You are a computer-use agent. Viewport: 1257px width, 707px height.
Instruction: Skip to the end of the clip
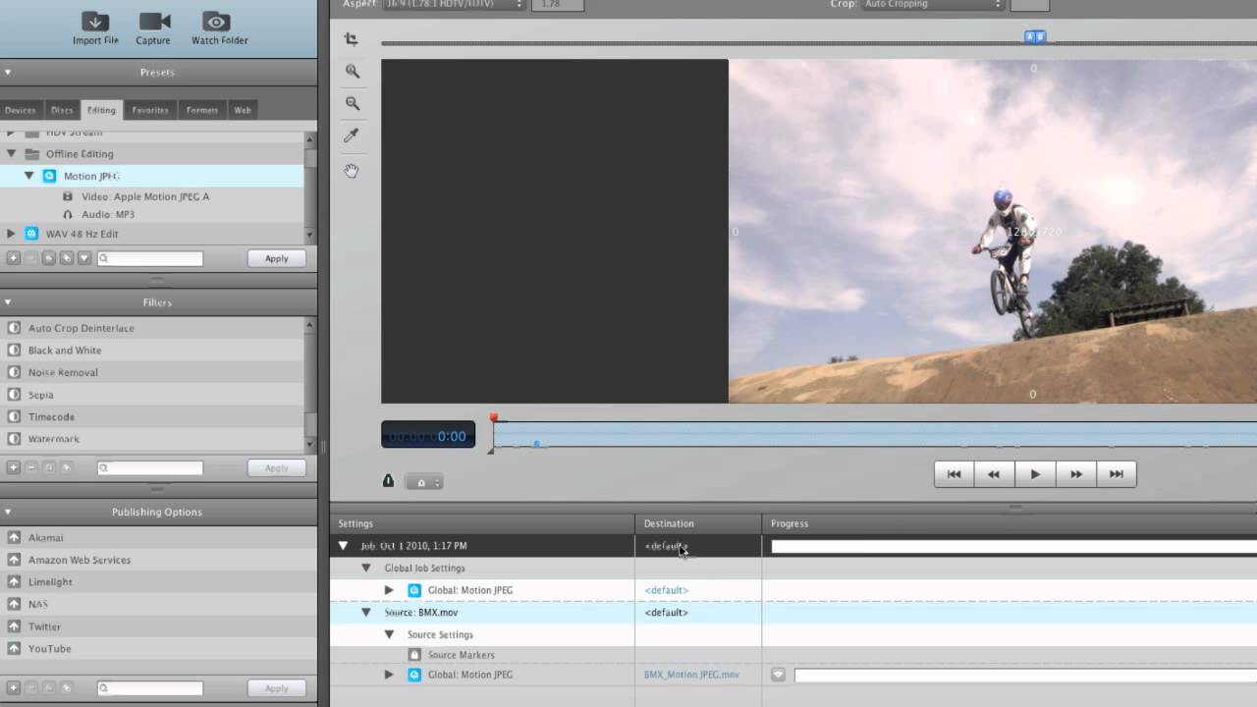pos(1117,474)
